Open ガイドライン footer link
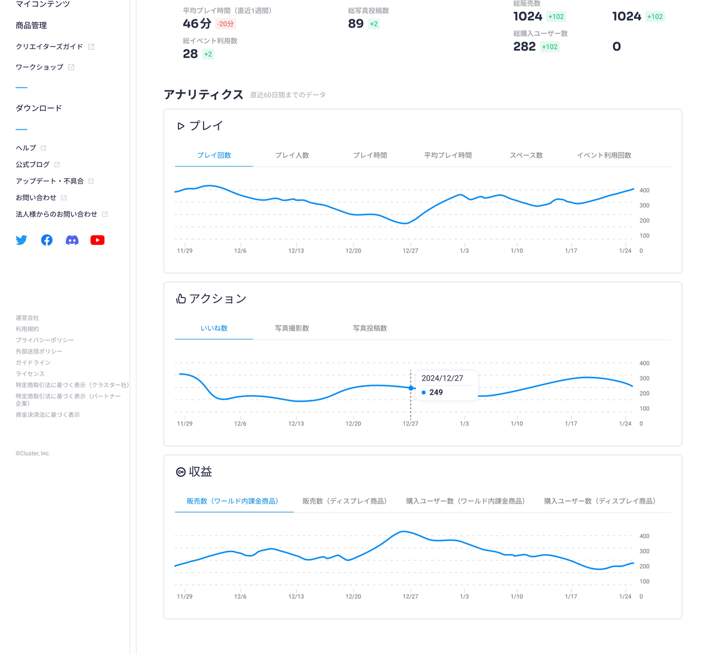Image resolution: width=702 pixels, height=654 pixels. (33, 362)
